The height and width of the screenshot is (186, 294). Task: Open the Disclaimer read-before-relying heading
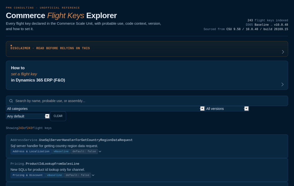[x=50, y=48]
